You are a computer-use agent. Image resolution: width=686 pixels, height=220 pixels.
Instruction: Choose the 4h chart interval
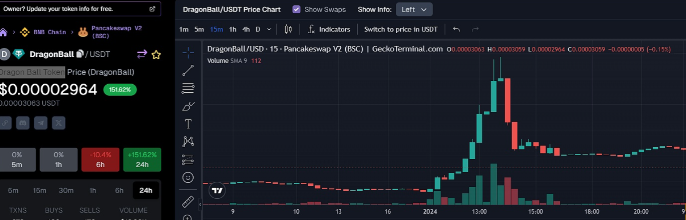pos(246,29)
